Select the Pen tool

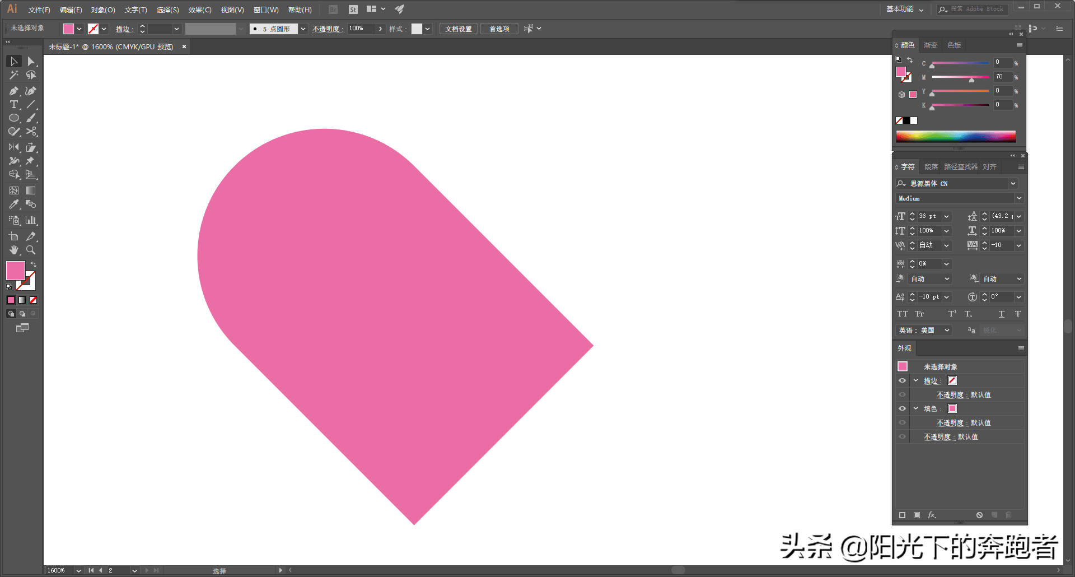[14, 91]
